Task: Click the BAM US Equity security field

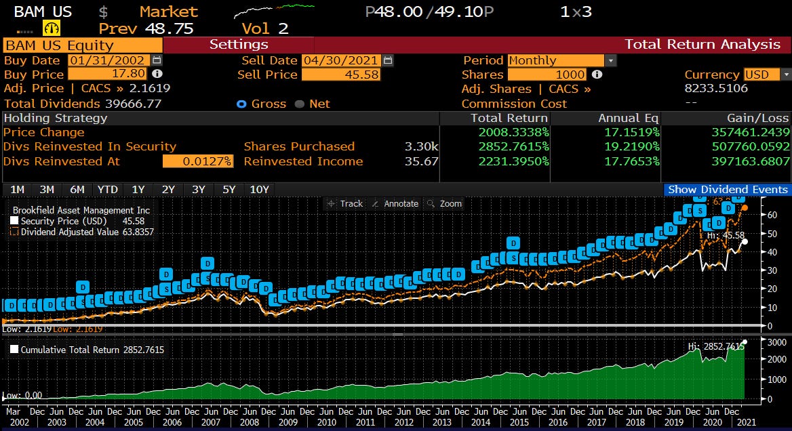Action: click(83, 45)
